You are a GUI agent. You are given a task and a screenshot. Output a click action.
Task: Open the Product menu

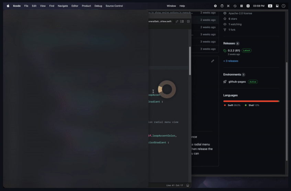[86, 6]
